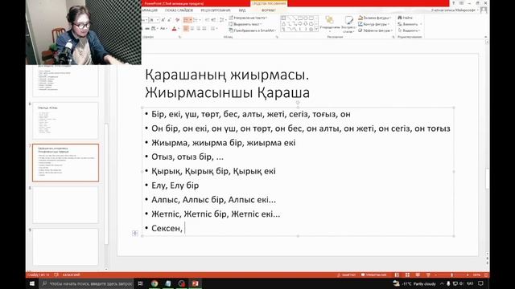The height and width of the screenshot is (289, 515).
Task: Toggle the bulleted list button
Action: click(186, 20)
